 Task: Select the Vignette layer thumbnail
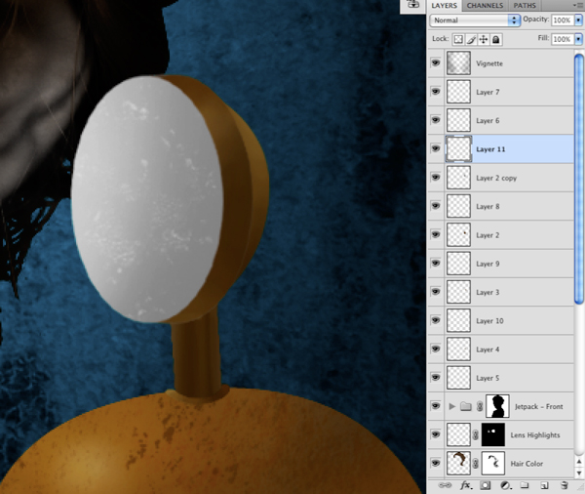[458, 63]
